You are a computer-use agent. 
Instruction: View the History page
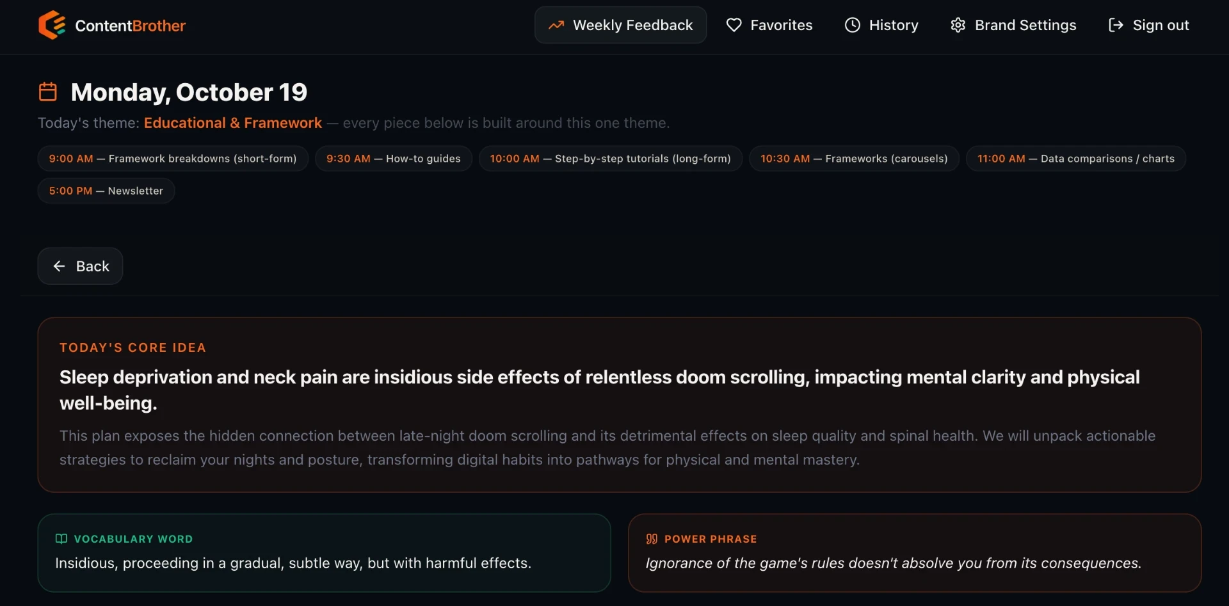[x=881, y=25]
